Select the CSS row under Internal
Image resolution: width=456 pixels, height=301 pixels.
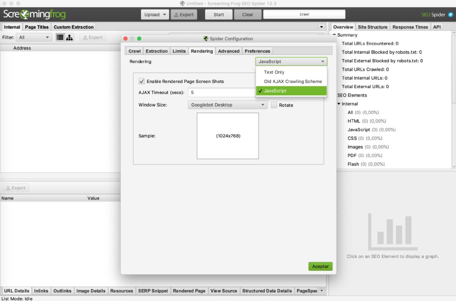365,138
